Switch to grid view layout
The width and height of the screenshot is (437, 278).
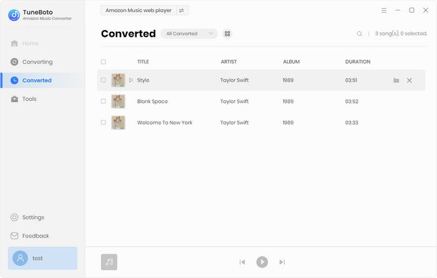point(227,34)
